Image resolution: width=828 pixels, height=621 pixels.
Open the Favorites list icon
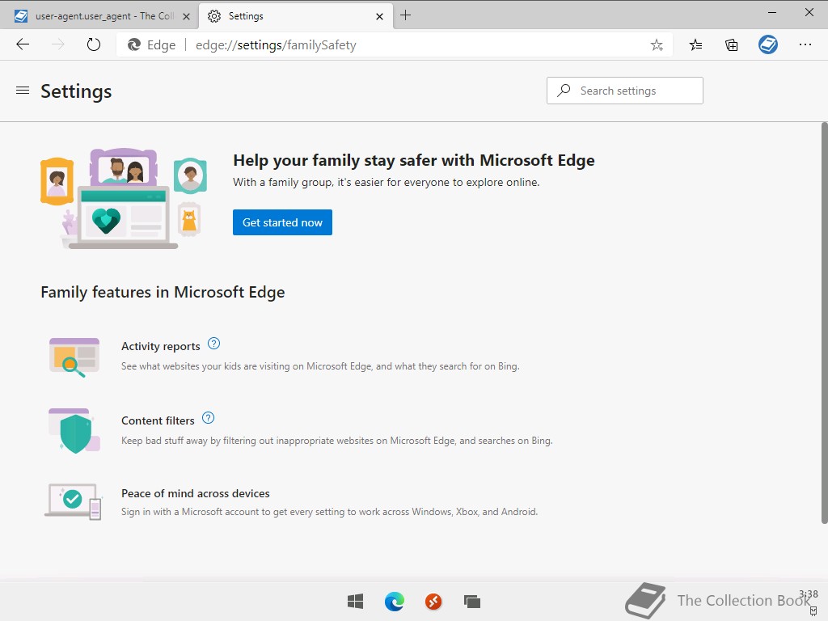click(695, 45)
